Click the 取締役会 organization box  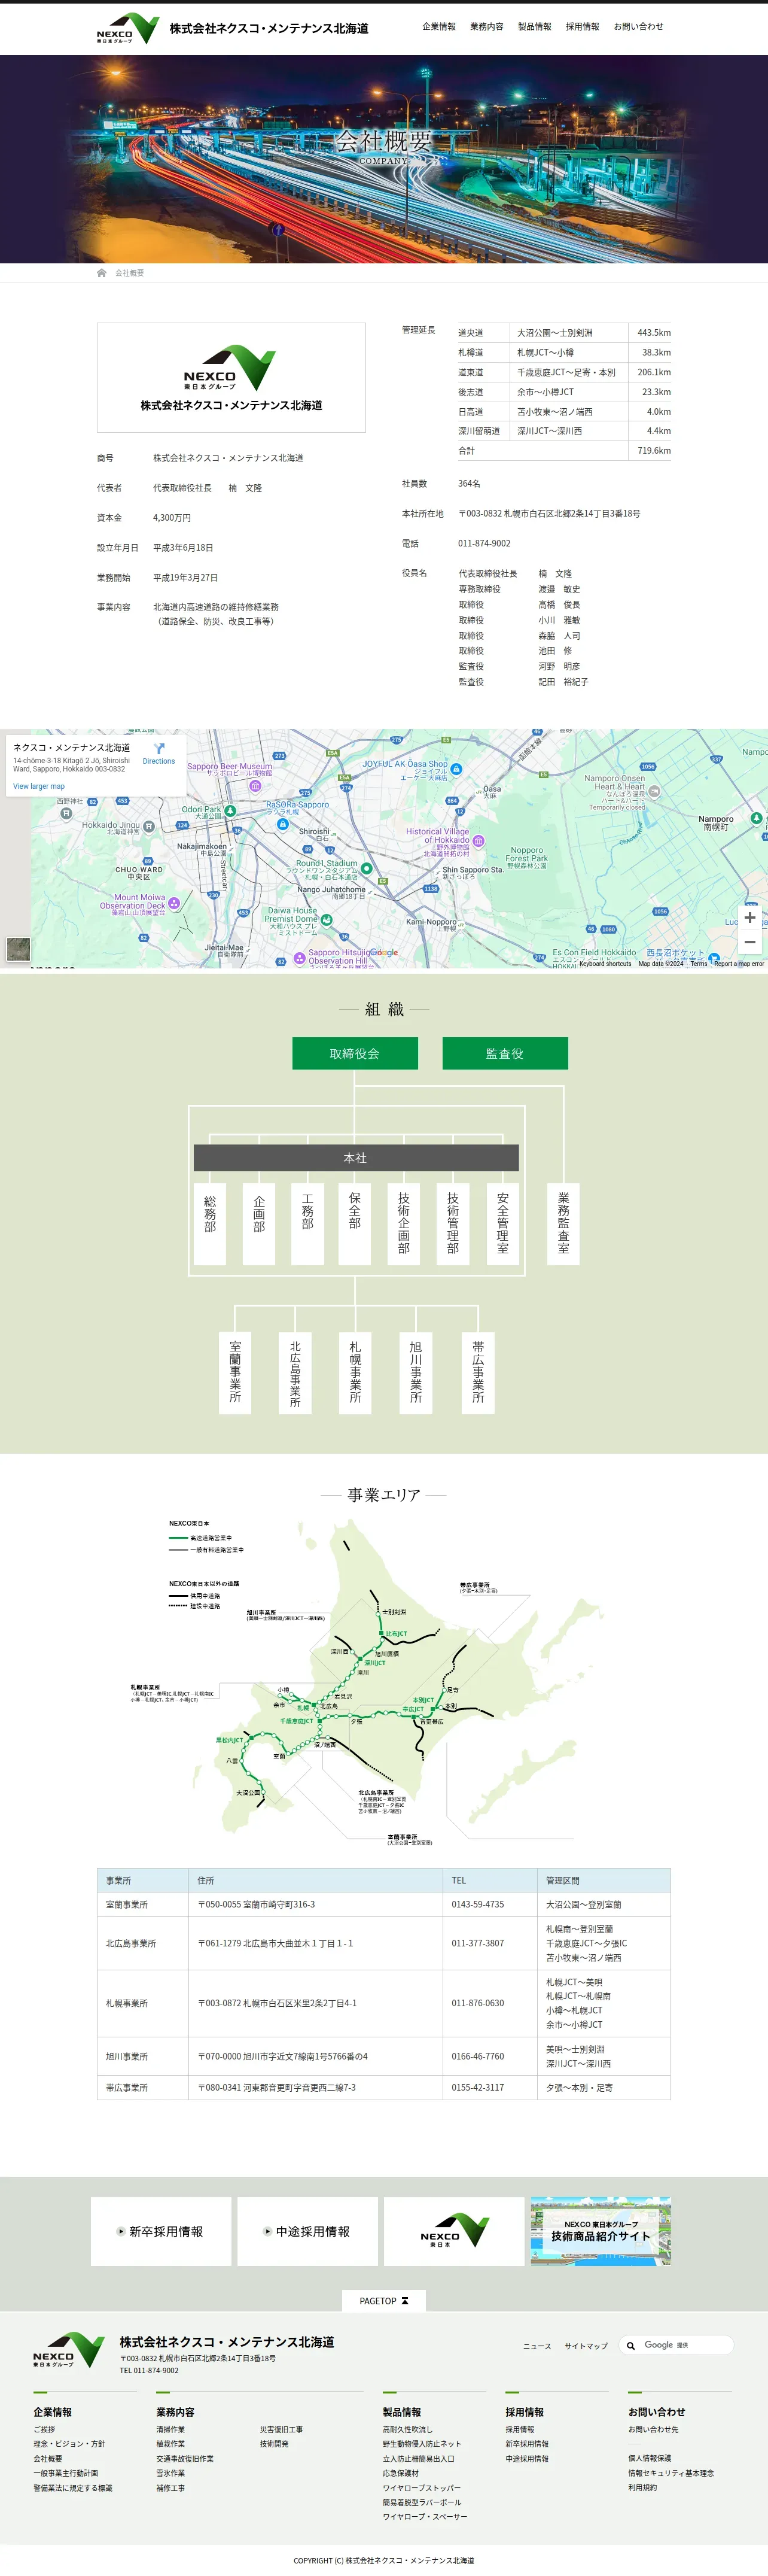click(355, 1053)
